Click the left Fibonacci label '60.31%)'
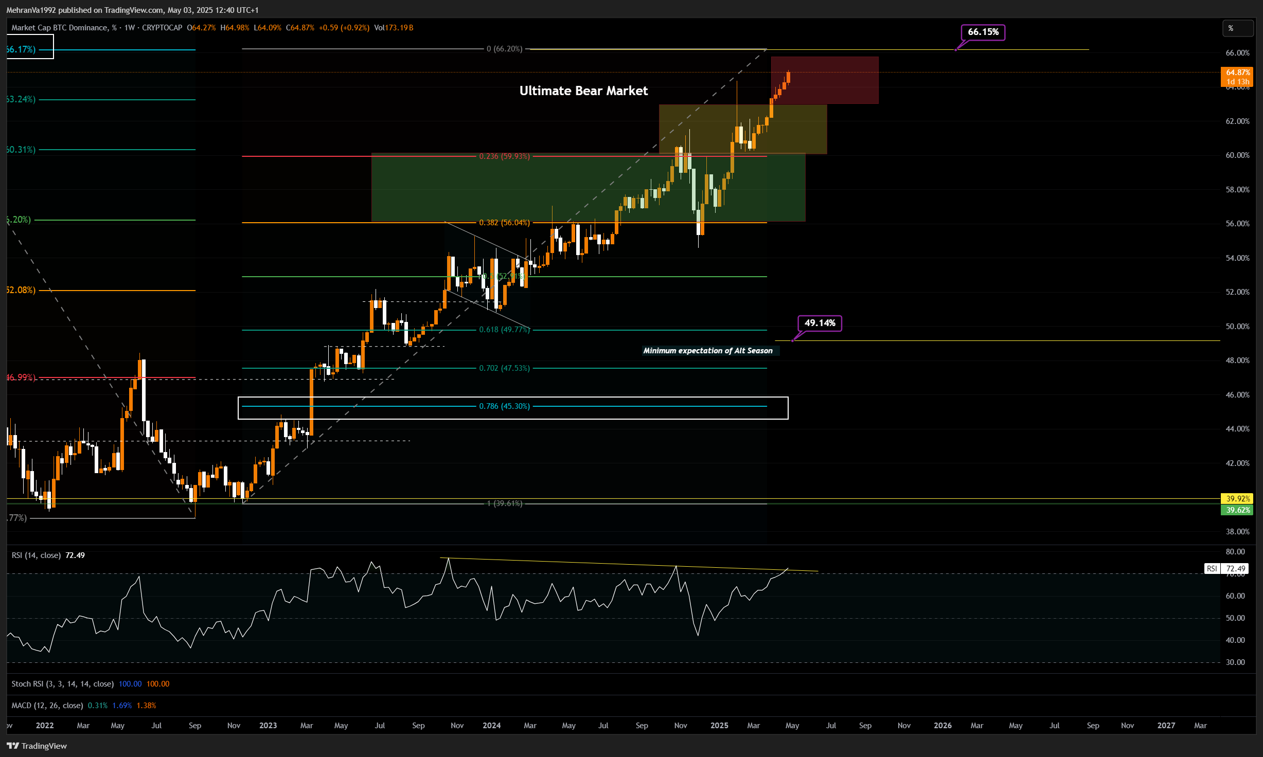The height and width of the screenshot is (757, 1263). 21,150
